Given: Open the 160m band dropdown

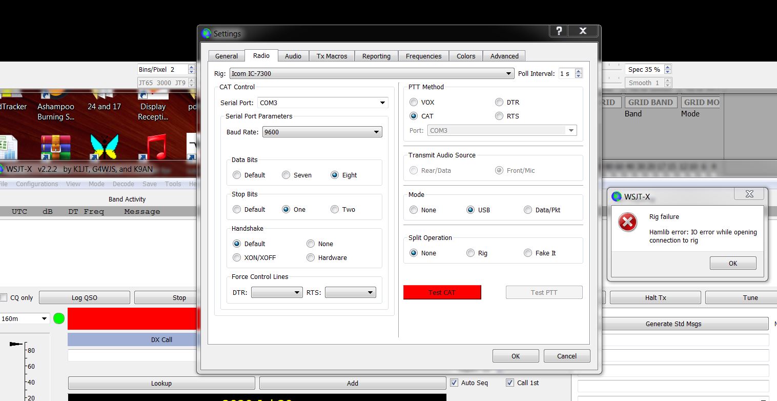Looking at the screenshot, I should [25, 318].
